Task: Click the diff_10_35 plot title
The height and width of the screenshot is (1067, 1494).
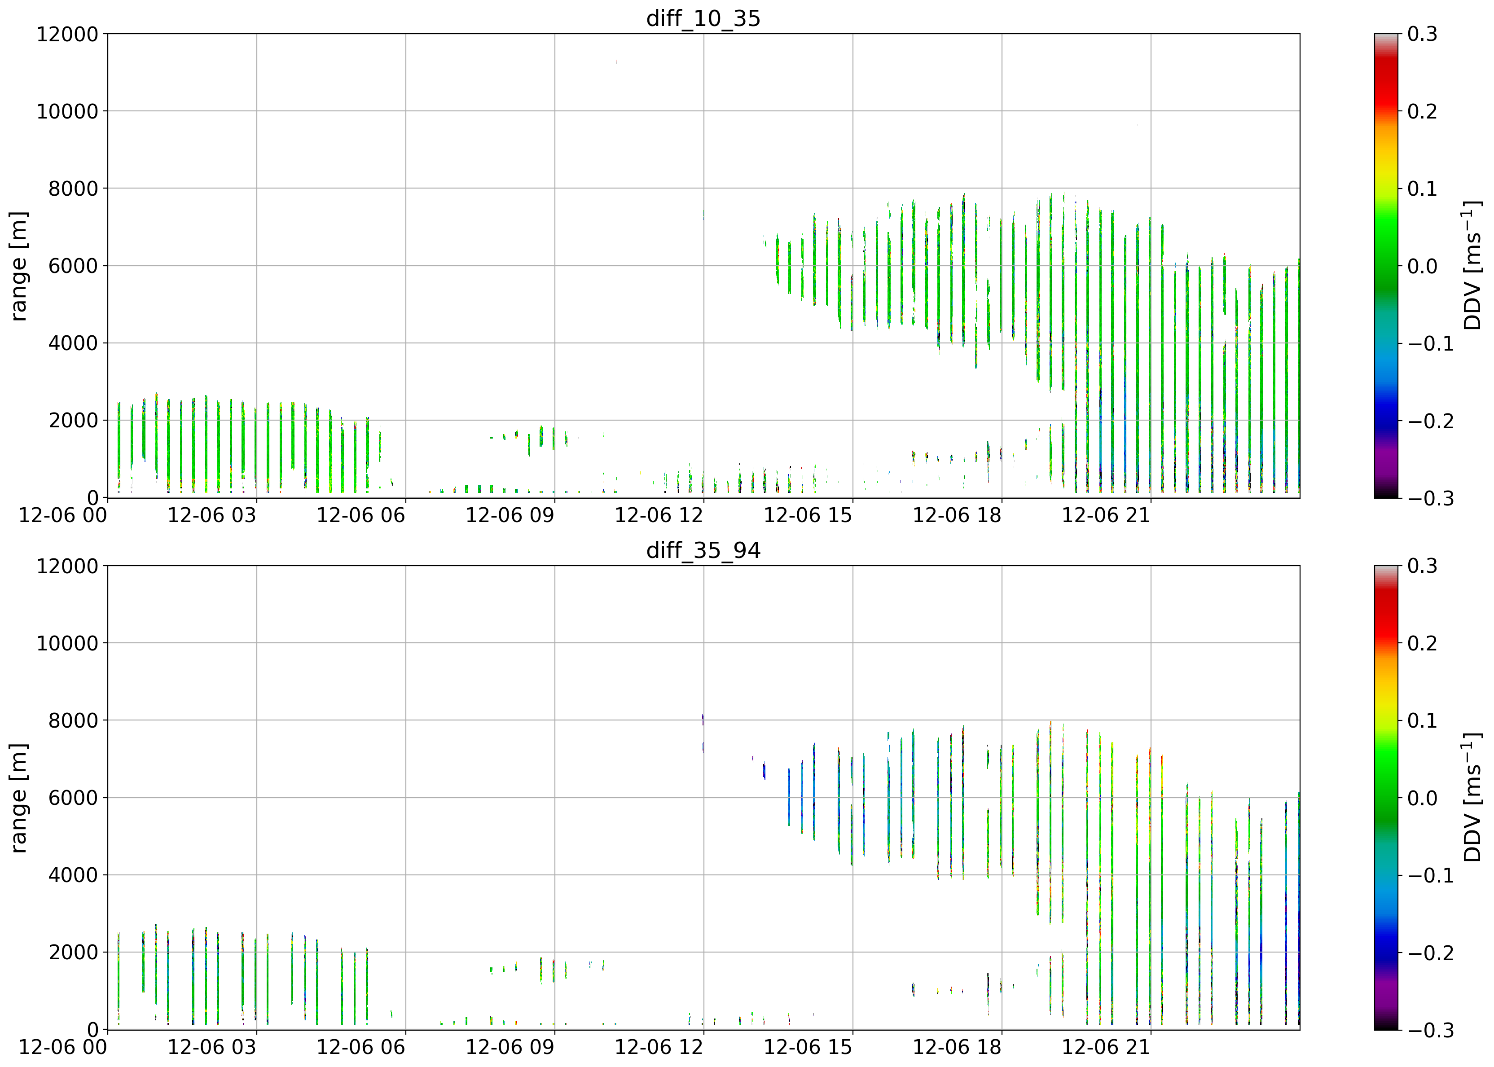Action: pyautogui.click(x=703, y=18)
